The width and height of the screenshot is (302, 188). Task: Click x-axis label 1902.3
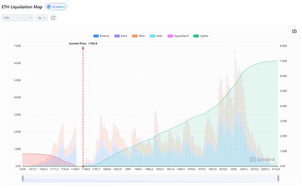pyautogui.click(x=160, y=169)
